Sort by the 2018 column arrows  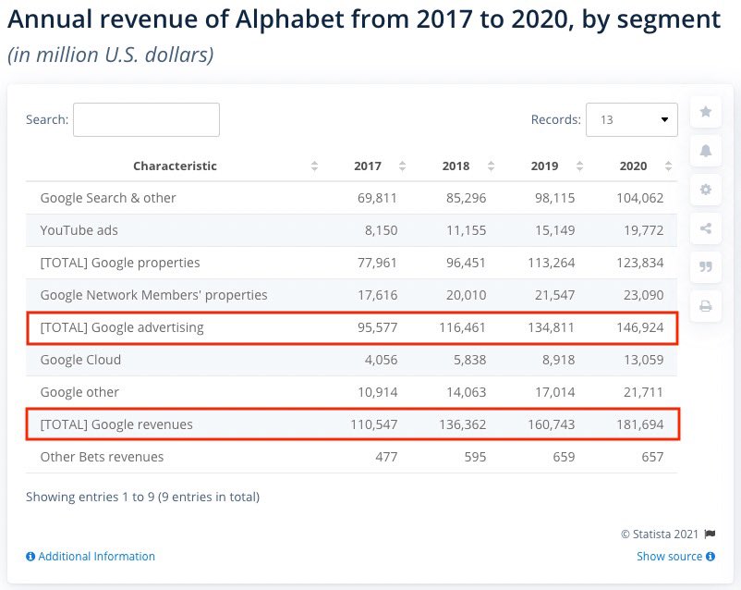pos(491,166)
